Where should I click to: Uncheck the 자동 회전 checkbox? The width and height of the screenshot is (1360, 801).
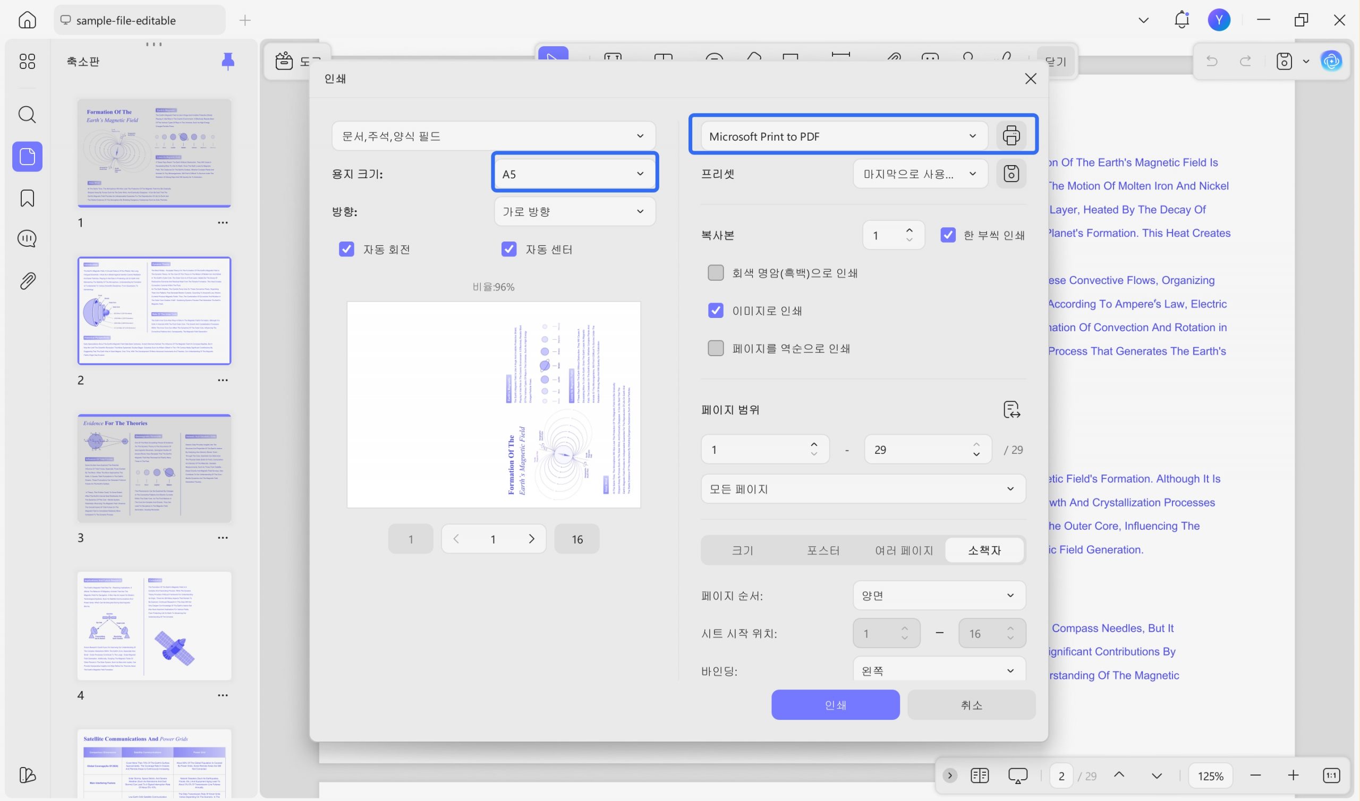tap(346, 249)
